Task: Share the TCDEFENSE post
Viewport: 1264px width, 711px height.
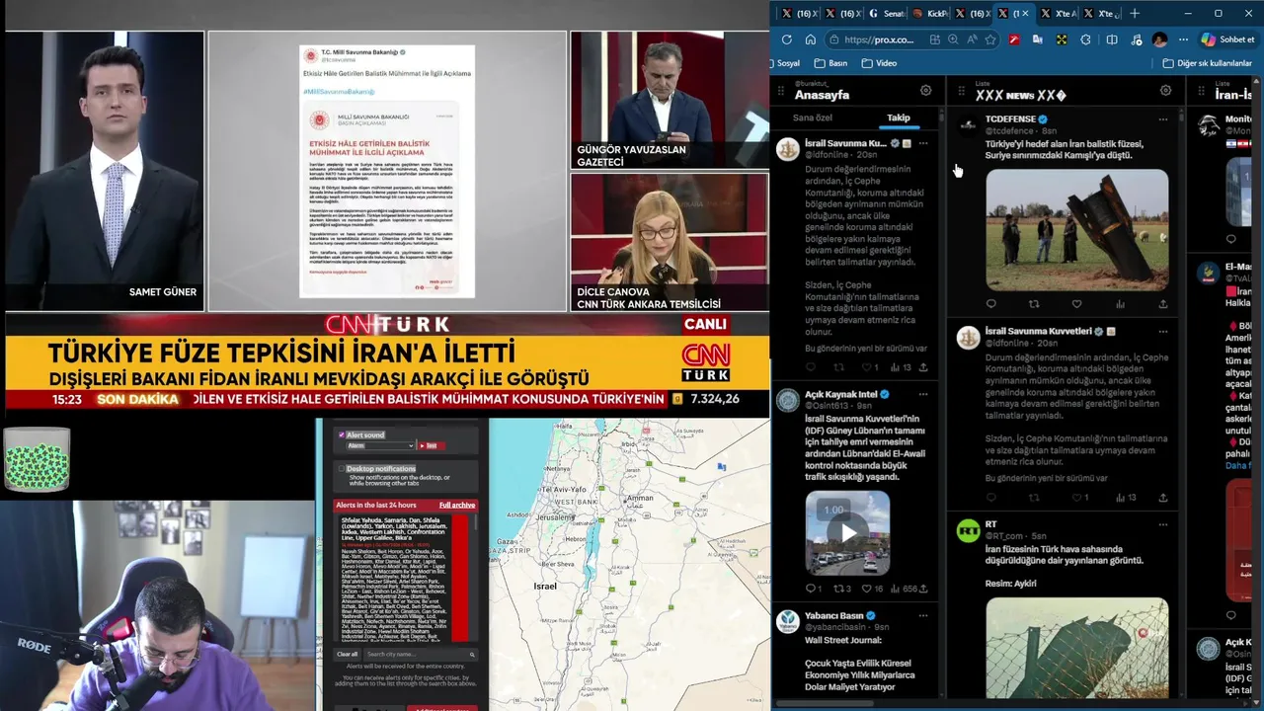Action: click(x=1163, y=304)
